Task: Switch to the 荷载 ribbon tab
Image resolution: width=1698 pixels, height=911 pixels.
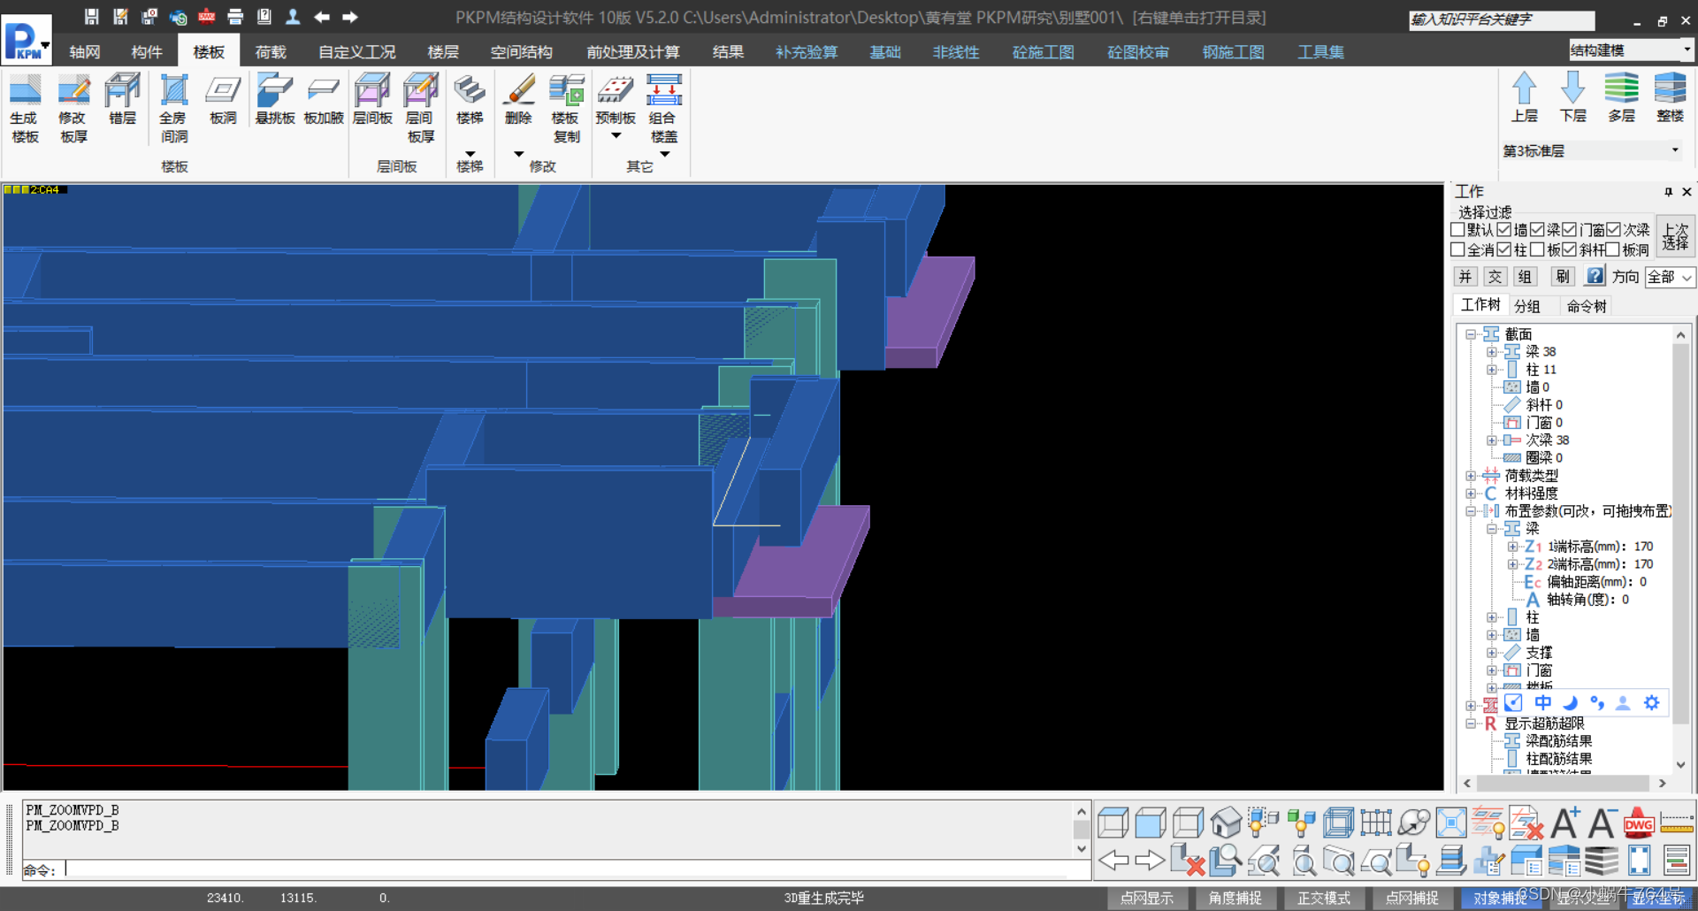Action: 271,52
